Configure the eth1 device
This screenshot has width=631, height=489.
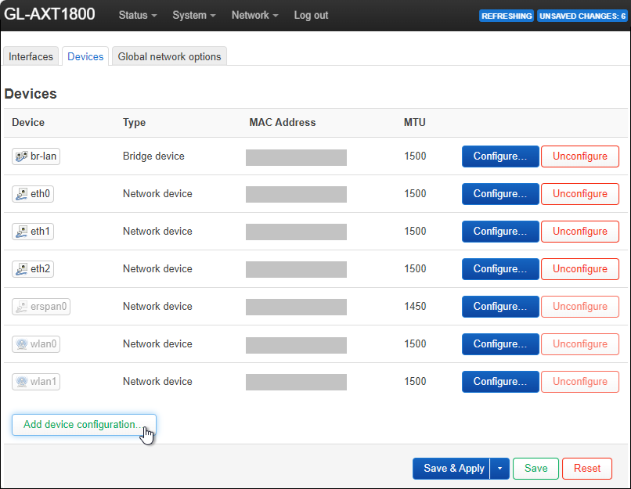tap(500, 232)
